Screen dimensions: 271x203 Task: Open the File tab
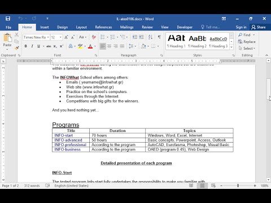[8, 27]
